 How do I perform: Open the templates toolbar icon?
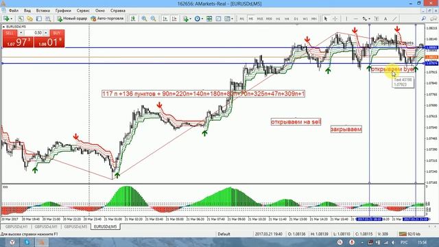(x=227, y=19)
